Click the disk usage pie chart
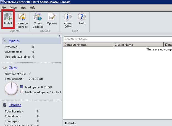This screenshot has height=126, width=172. click(x=11, y=89)
